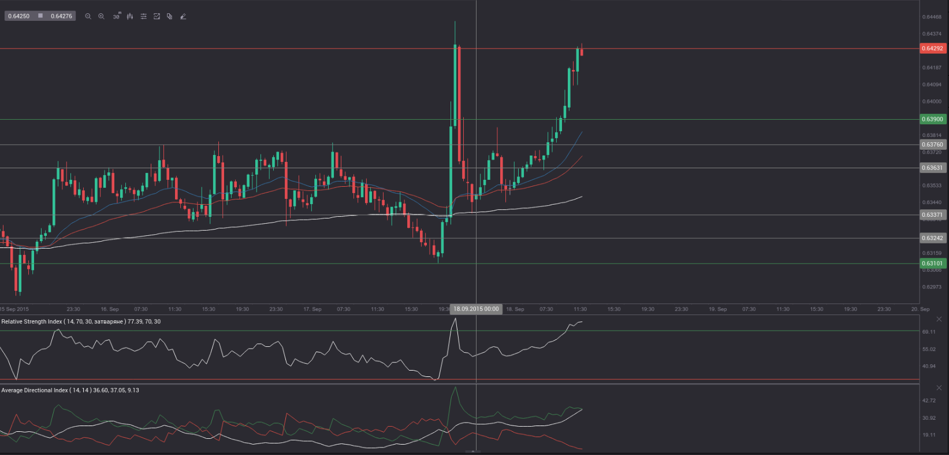Click the gray 0.63760 price level tag
949x455 pixels.
932,145
